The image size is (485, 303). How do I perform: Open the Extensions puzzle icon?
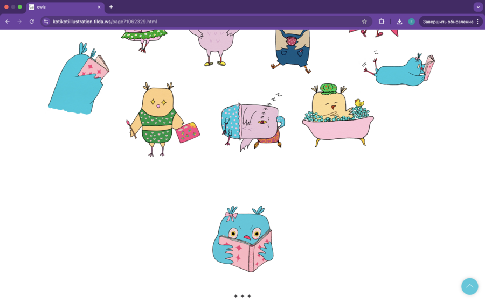382,22
